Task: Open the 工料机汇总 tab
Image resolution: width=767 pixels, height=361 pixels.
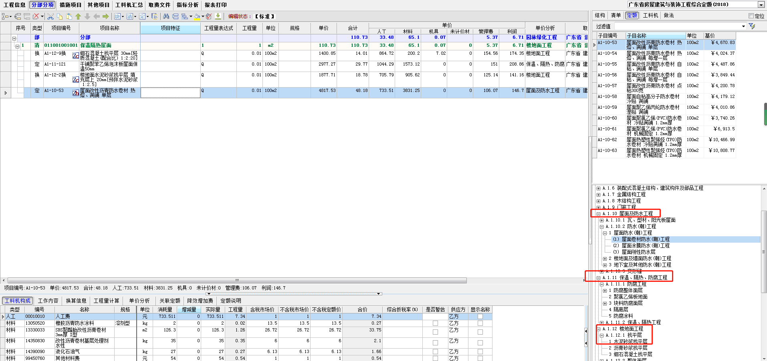Action: (129, 5)
